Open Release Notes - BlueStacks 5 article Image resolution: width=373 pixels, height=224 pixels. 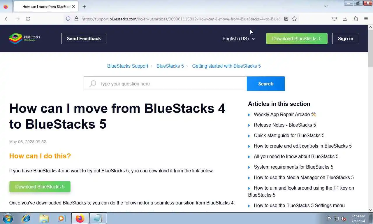[x=285, y=125]
